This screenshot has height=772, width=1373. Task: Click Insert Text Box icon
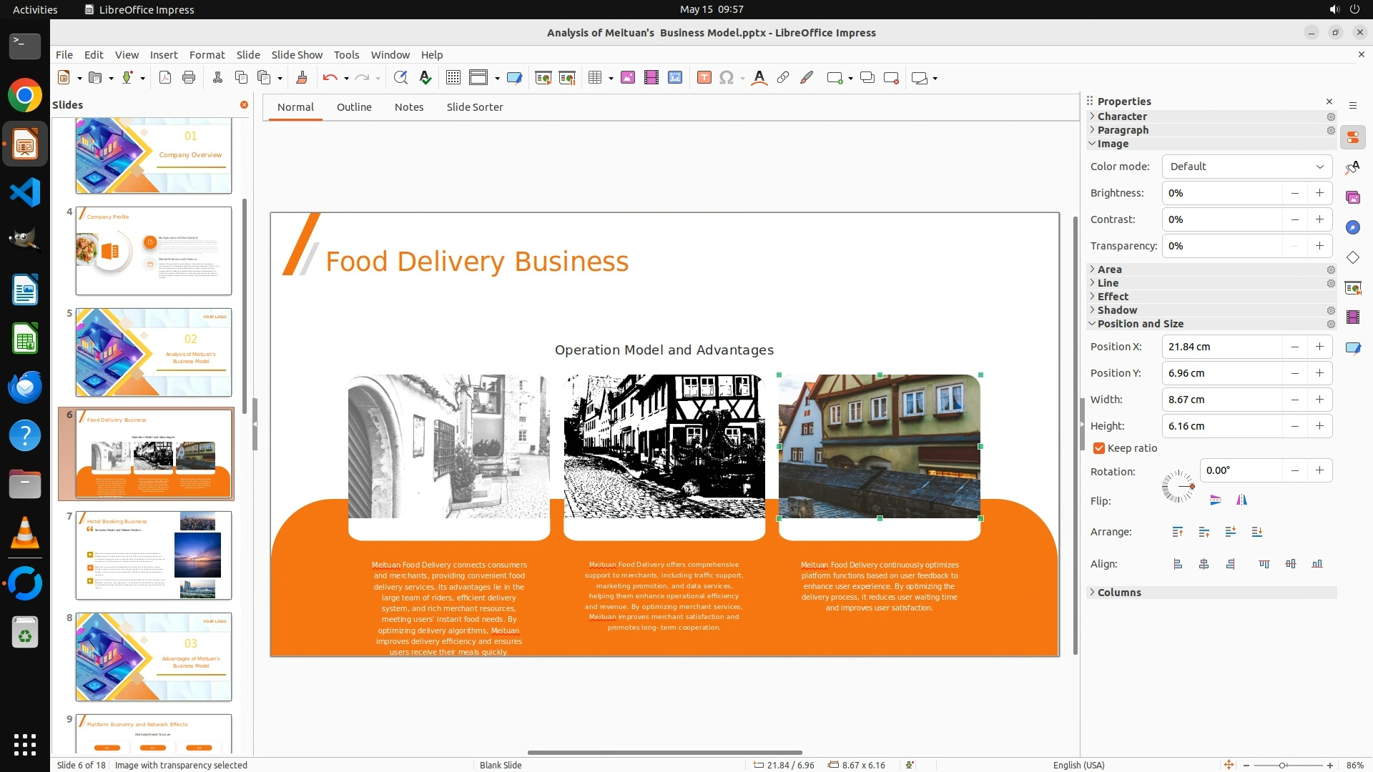(704, 78)
